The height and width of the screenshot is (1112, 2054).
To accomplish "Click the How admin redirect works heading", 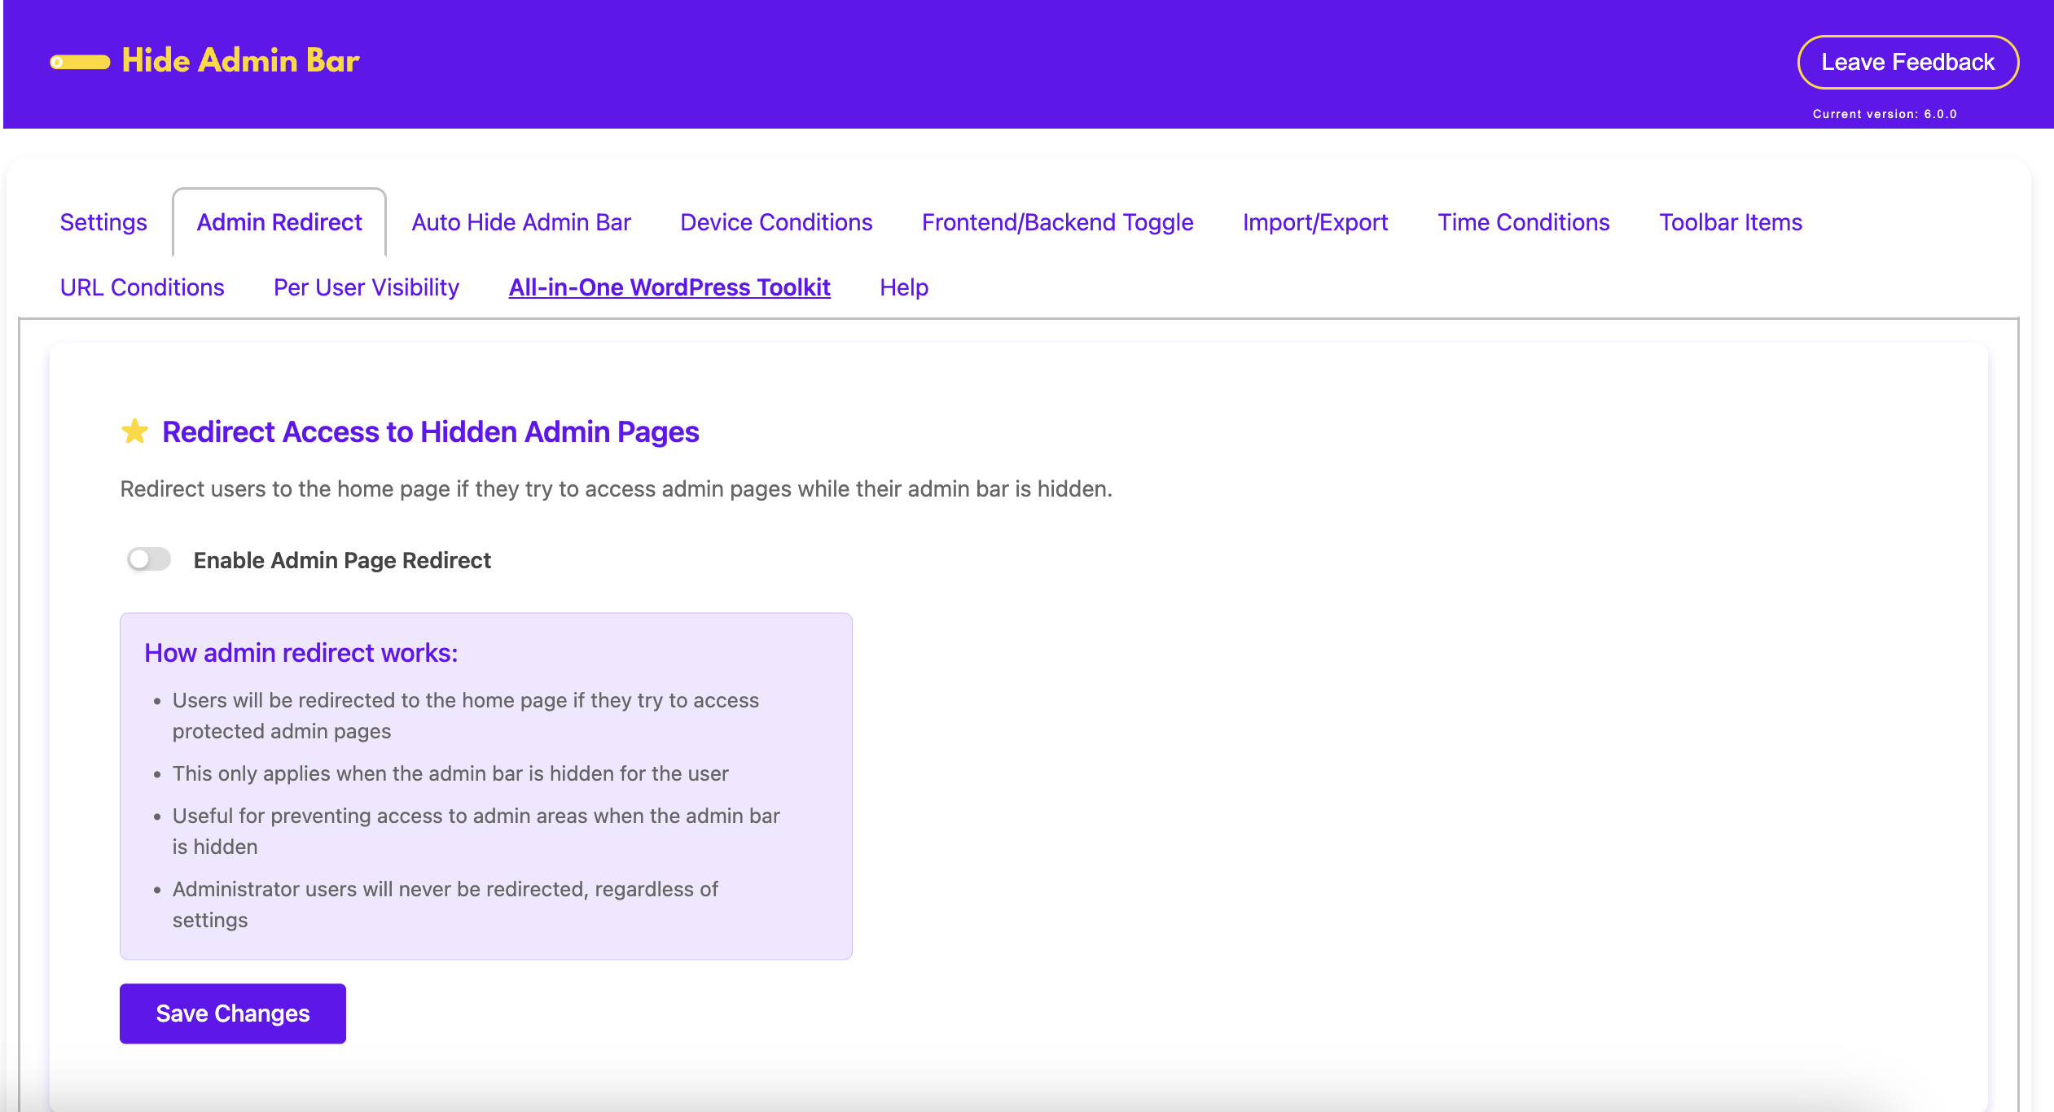I will point(301,653).
